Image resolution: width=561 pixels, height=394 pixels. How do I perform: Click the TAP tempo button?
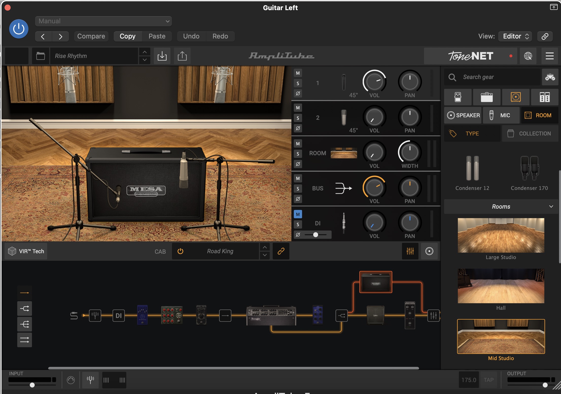(488, 380)
